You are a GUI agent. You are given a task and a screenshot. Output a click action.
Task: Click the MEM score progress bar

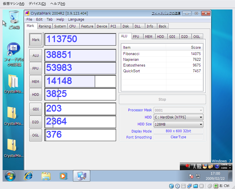[x=80, y=81]
